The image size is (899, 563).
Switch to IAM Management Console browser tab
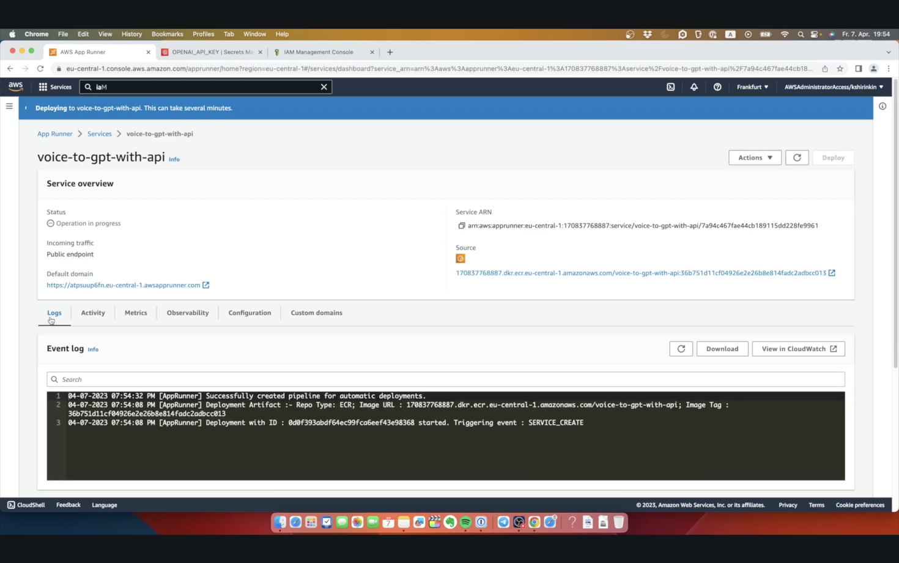(324, 52)
